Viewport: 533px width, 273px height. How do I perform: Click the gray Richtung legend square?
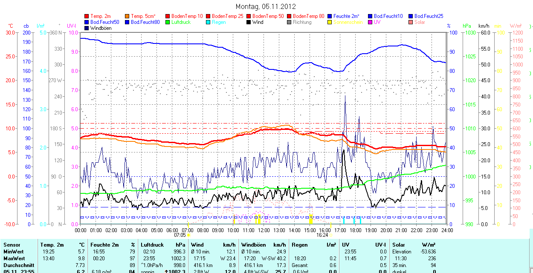[x=290, y=22]
